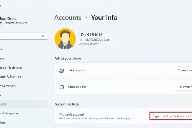Open Time & language settings section

23,113
